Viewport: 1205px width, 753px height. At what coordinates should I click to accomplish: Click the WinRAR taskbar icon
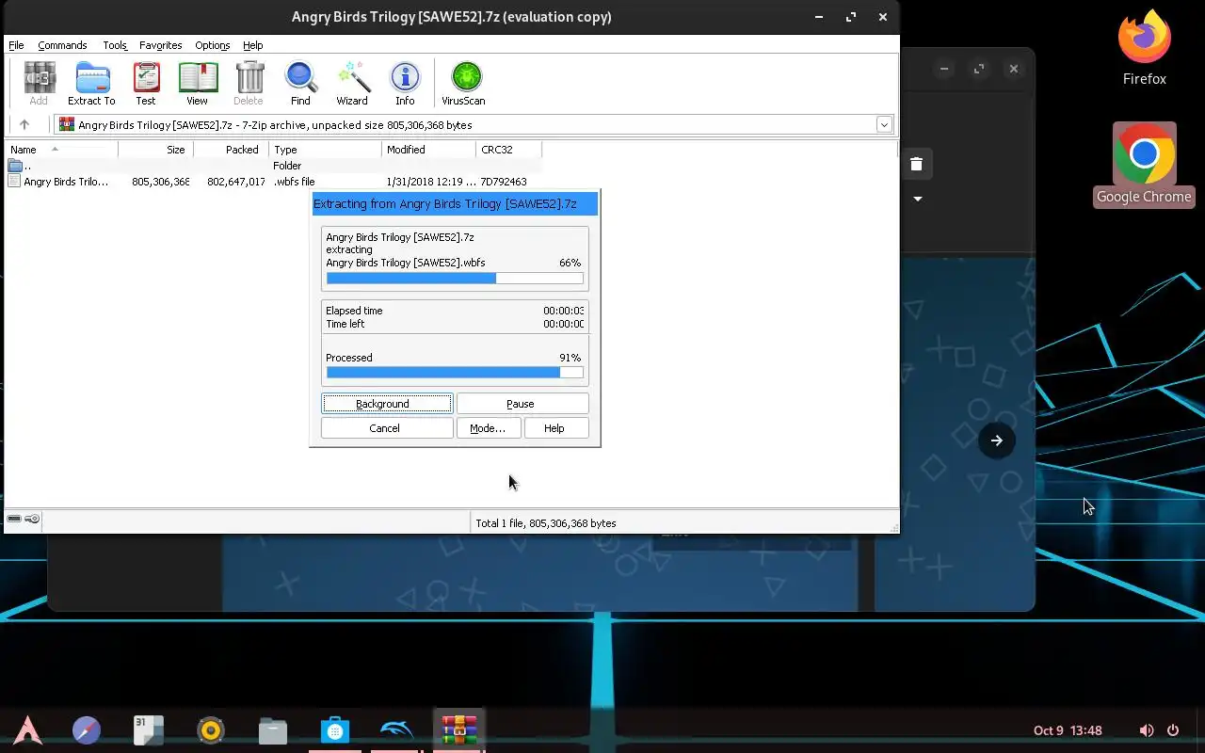[x=458, y=730]
